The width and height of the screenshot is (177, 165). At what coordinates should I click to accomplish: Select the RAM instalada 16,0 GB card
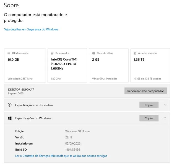[25, 66]
